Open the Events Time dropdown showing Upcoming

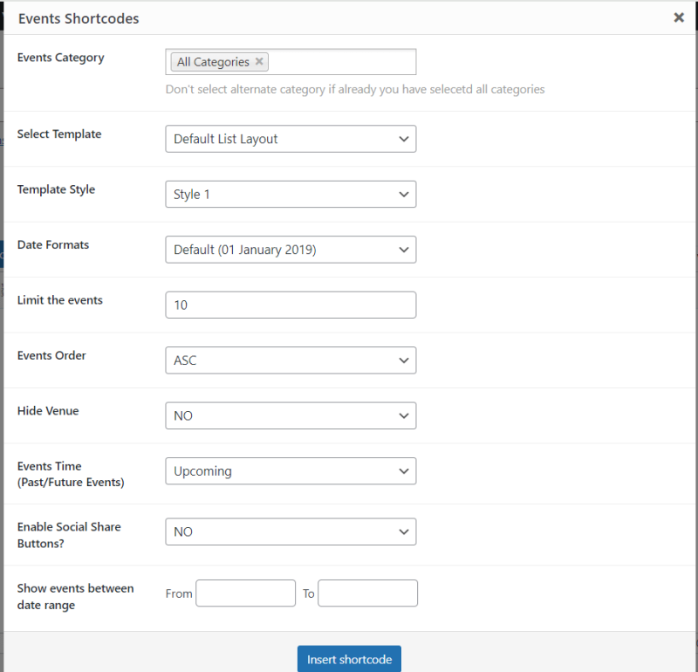pos(291,471)
